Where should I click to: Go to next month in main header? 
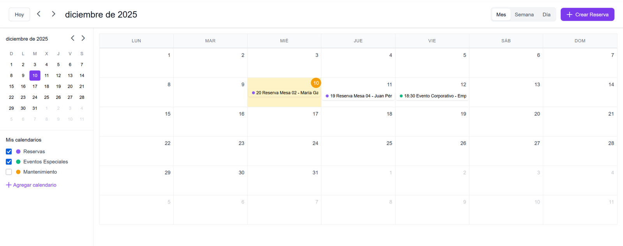click(53, 14)
